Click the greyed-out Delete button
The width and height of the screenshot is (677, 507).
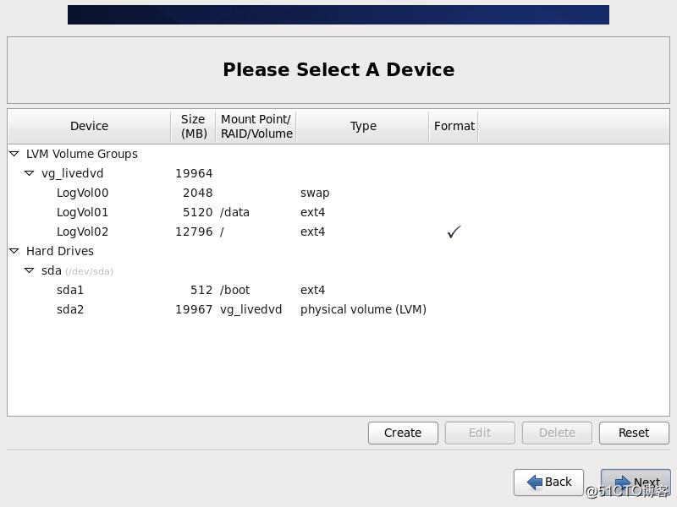[557, 433]
